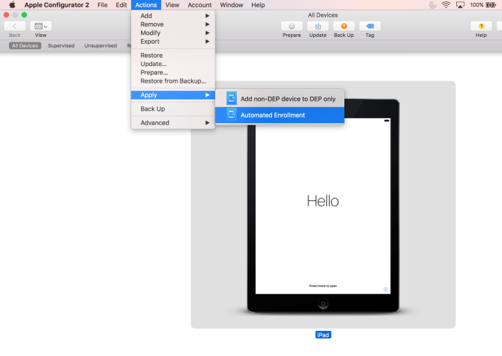Viewport: 502px width, 356px height.
Task: Click the Prepare toolbar icon
Action: 292,26
